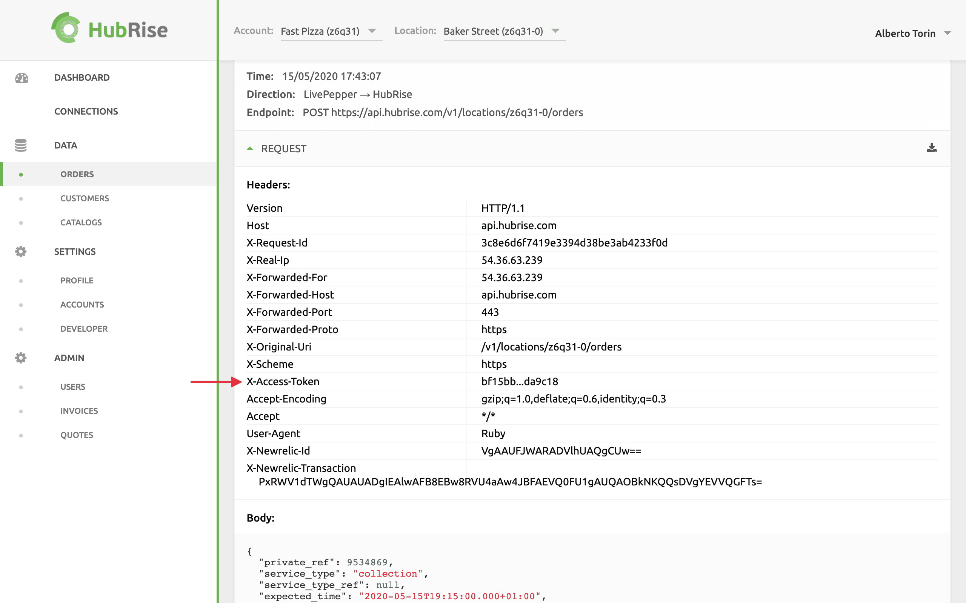Click the Connections navigation icon
The width and height of the screenshot is (966, 603).
(x=20, y=110)
